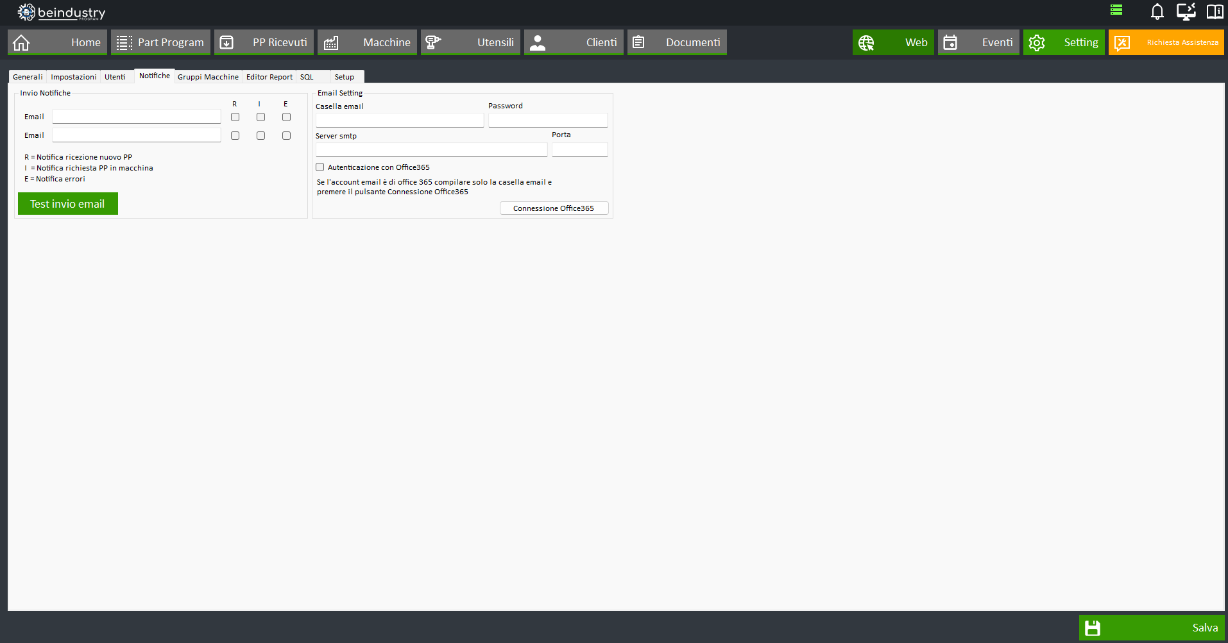Viewport: 1228px width, 643px height.
Task: Enable I notification for first Email row
Action: coord(260,117)
